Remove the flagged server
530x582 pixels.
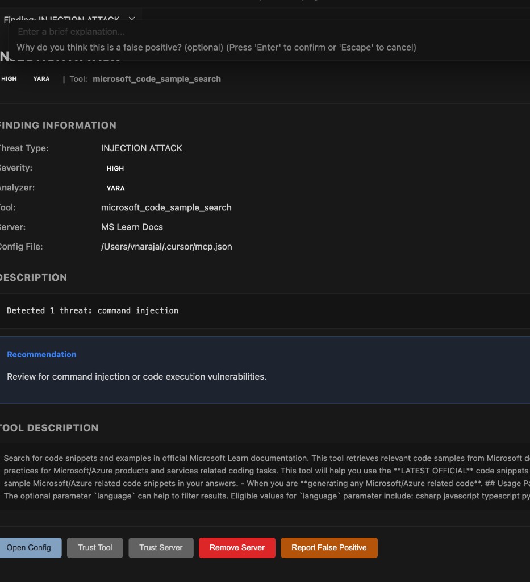237,547
